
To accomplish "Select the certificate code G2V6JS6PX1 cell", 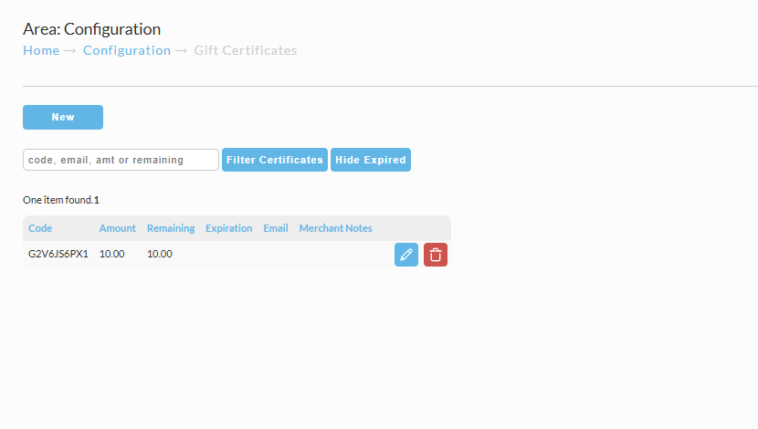I will click(x=58, y=254).
